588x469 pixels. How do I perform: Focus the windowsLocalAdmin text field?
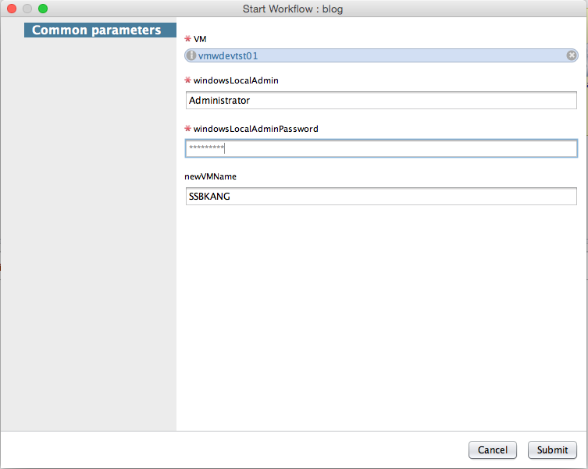point(381,101)
